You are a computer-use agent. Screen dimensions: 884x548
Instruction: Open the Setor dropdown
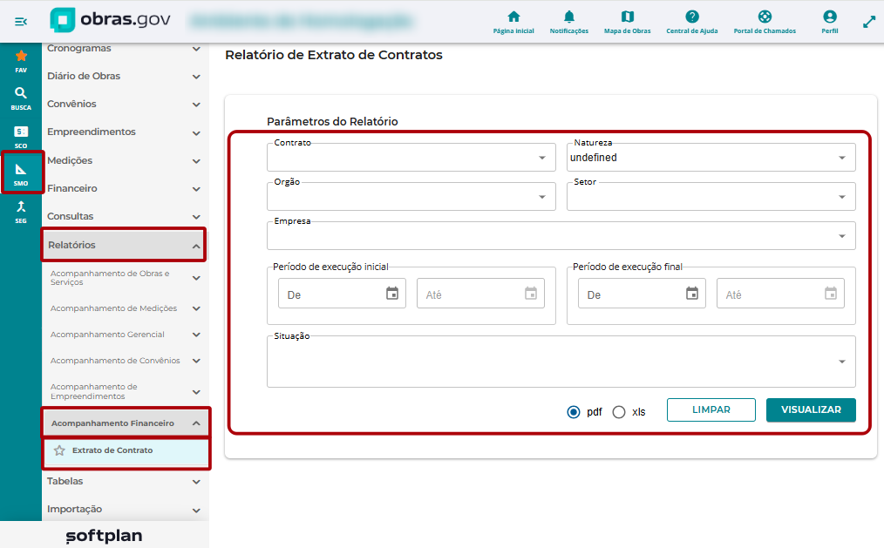click(x=711, y=197)
